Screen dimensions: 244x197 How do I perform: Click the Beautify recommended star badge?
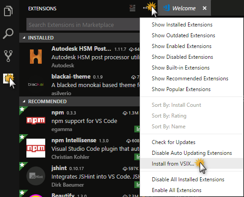click(22, 193)
